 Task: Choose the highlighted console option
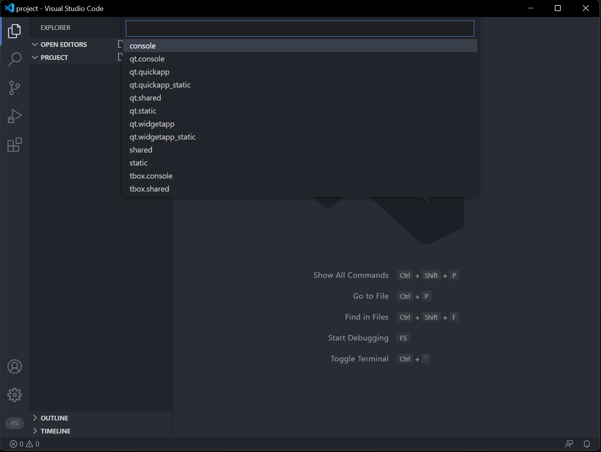point(143,46)
